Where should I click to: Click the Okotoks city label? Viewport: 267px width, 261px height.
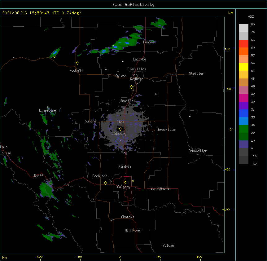pos(128,217)
